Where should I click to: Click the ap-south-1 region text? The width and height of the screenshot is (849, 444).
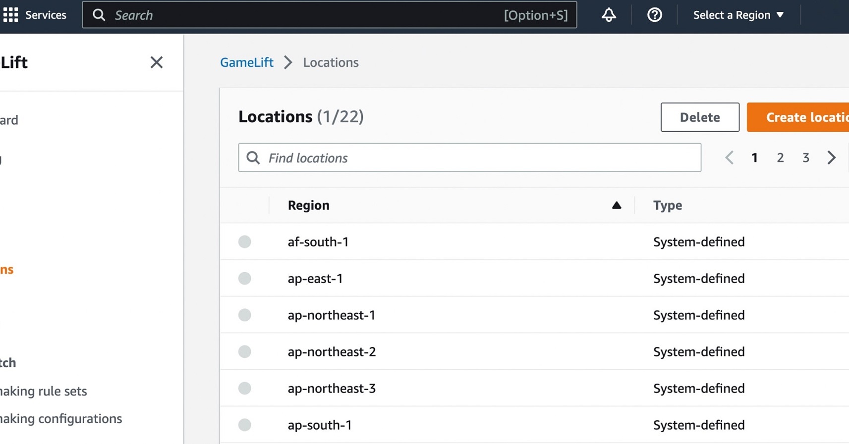pos(320,425)
